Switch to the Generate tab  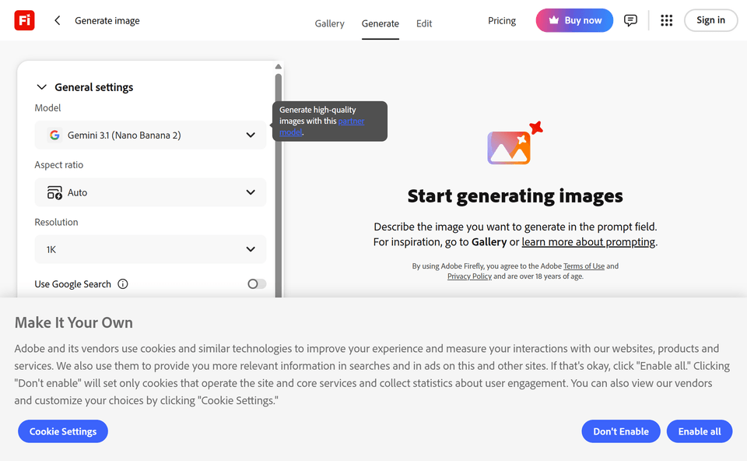[x=381, y=23]
